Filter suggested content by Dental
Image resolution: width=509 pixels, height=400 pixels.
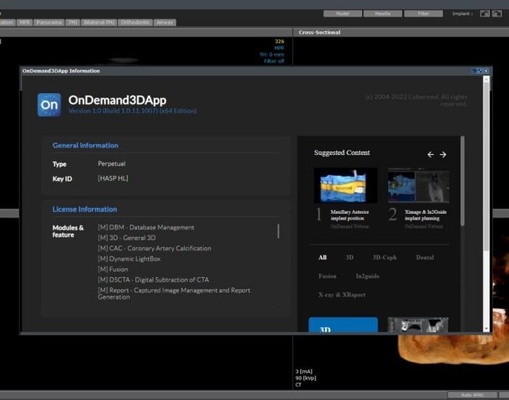[x=425, y=257]
